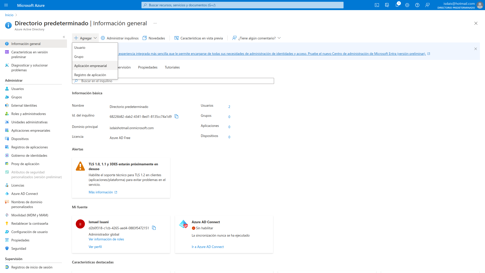This screenshot has height=273, width=485.
Task: Switch to the Tutoriales tab
Action: pyautogui.click(x=172, y=67)
